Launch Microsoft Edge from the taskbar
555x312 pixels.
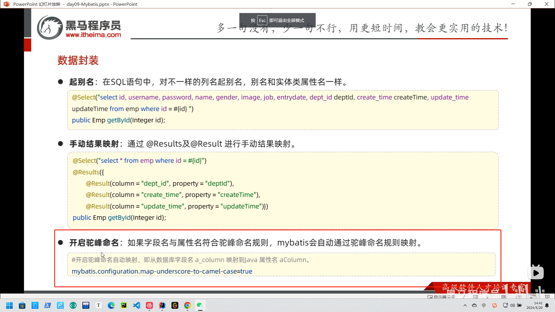pos(111,305)
